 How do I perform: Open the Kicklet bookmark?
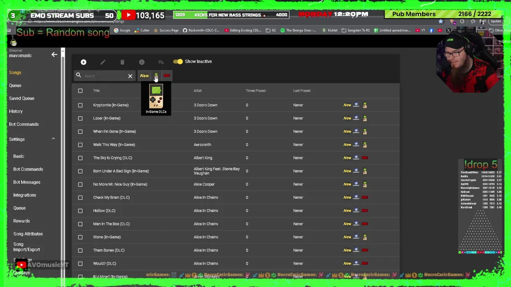pos(330,30)
